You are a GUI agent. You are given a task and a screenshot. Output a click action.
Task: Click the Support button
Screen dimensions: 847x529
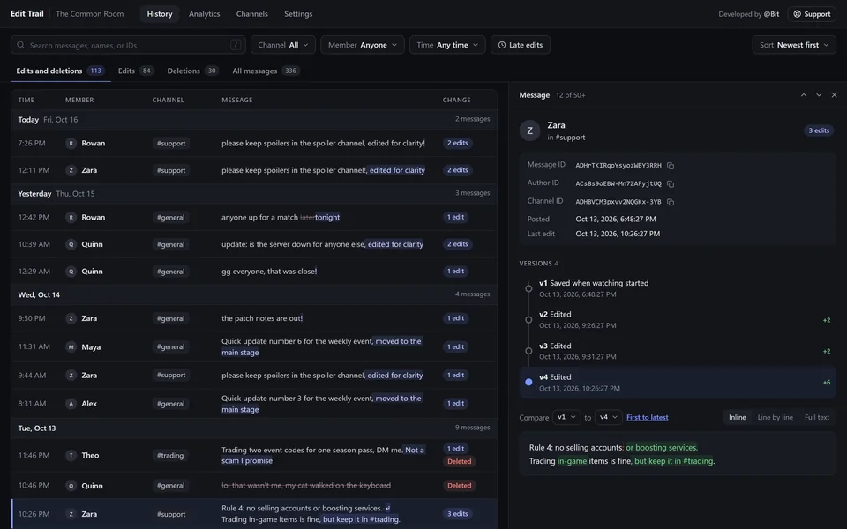(812, 14)
